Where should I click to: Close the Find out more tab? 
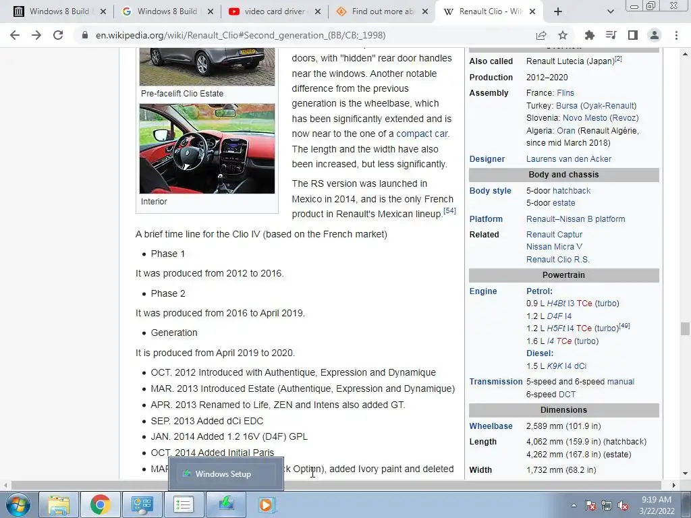point(425,11)
